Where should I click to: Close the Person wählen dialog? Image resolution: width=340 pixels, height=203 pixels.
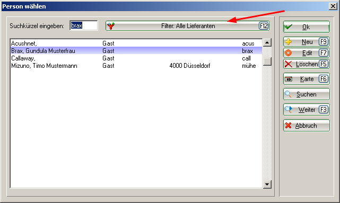click(333, 6)
